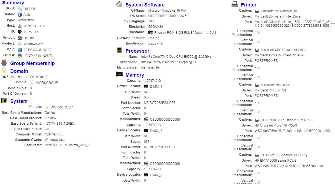Image resolution: width=335 pixels, height=184 pixels.
Task: Click printer icon beside HPD35F6C OfficeJet Pro 8710
Action: (257, 120)
